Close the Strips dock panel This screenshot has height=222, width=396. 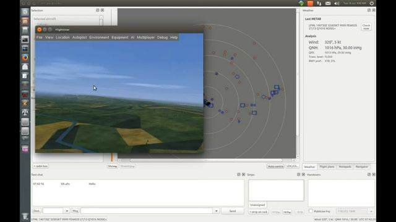(x=303, y=174)
